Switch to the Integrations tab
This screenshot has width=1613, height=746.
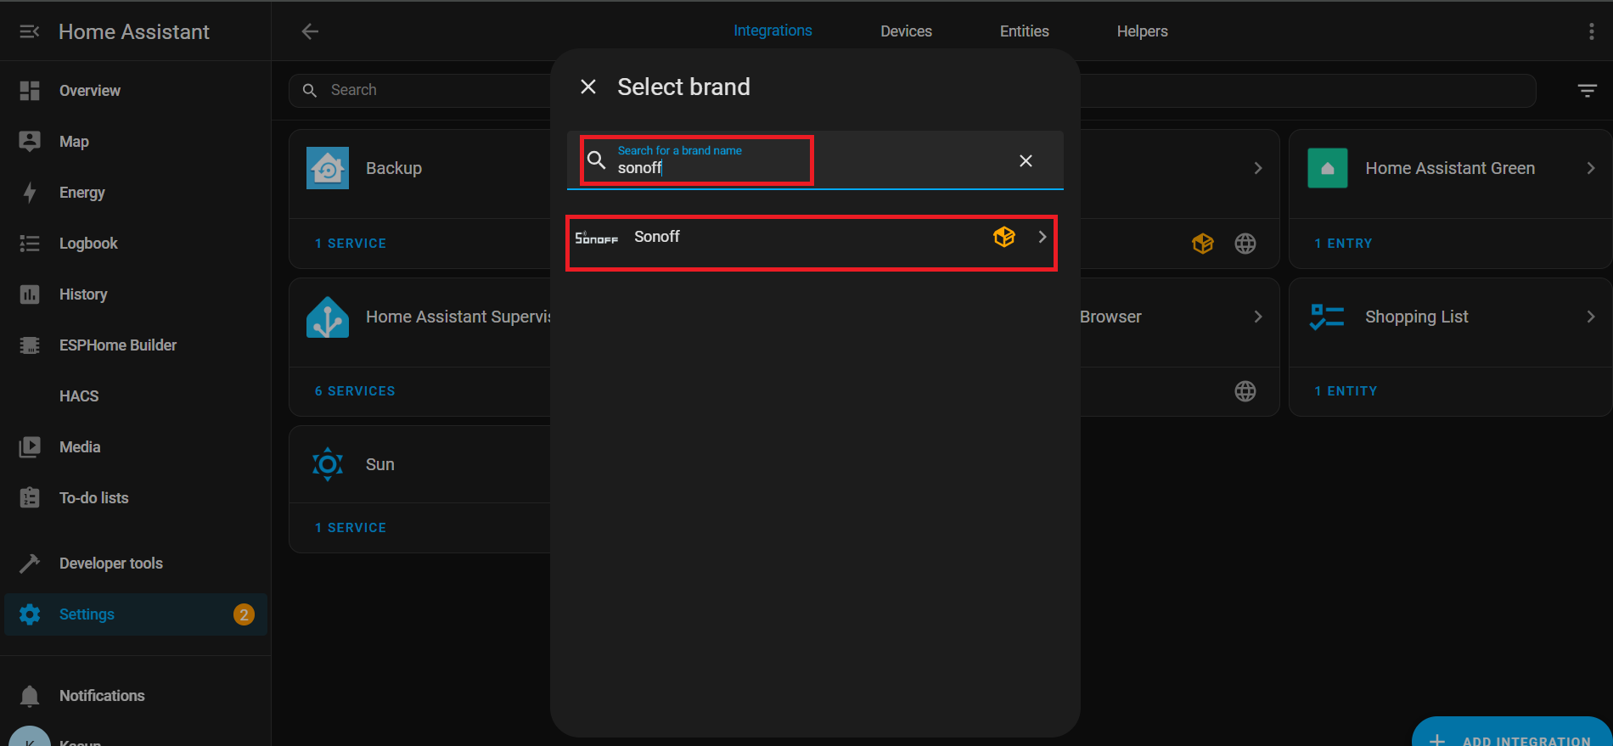(x=773, y=31)
